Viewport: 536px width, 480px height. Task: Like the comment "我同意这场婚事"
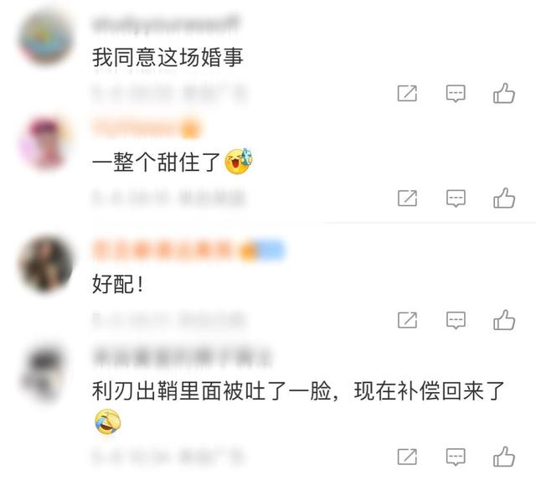coord(504,93)
